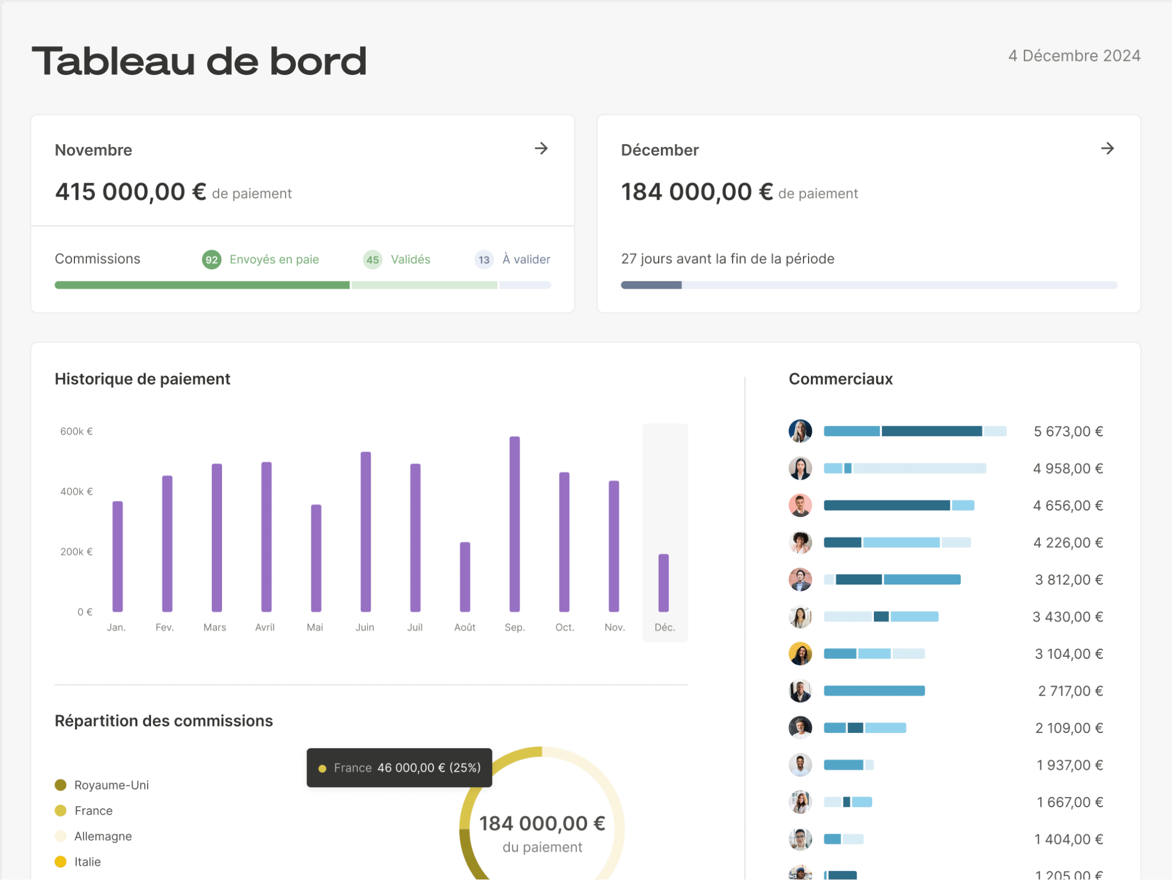
Task: Open the À valider commissions list
Action: coord(526,259)
